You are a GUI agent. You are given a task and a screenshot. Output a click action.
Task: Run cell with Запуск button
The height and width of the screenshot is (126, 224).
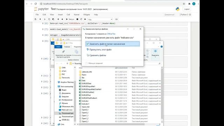click(x=70, y=19)
